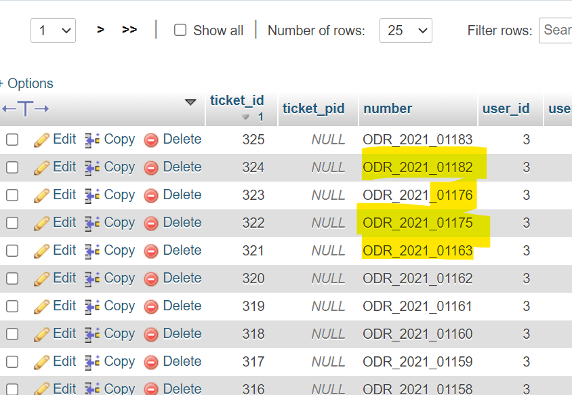Image resolution: width=572 pixels, height=395 pixels.
Task: Jump to last page with double arrow
Action: [129, 30]
